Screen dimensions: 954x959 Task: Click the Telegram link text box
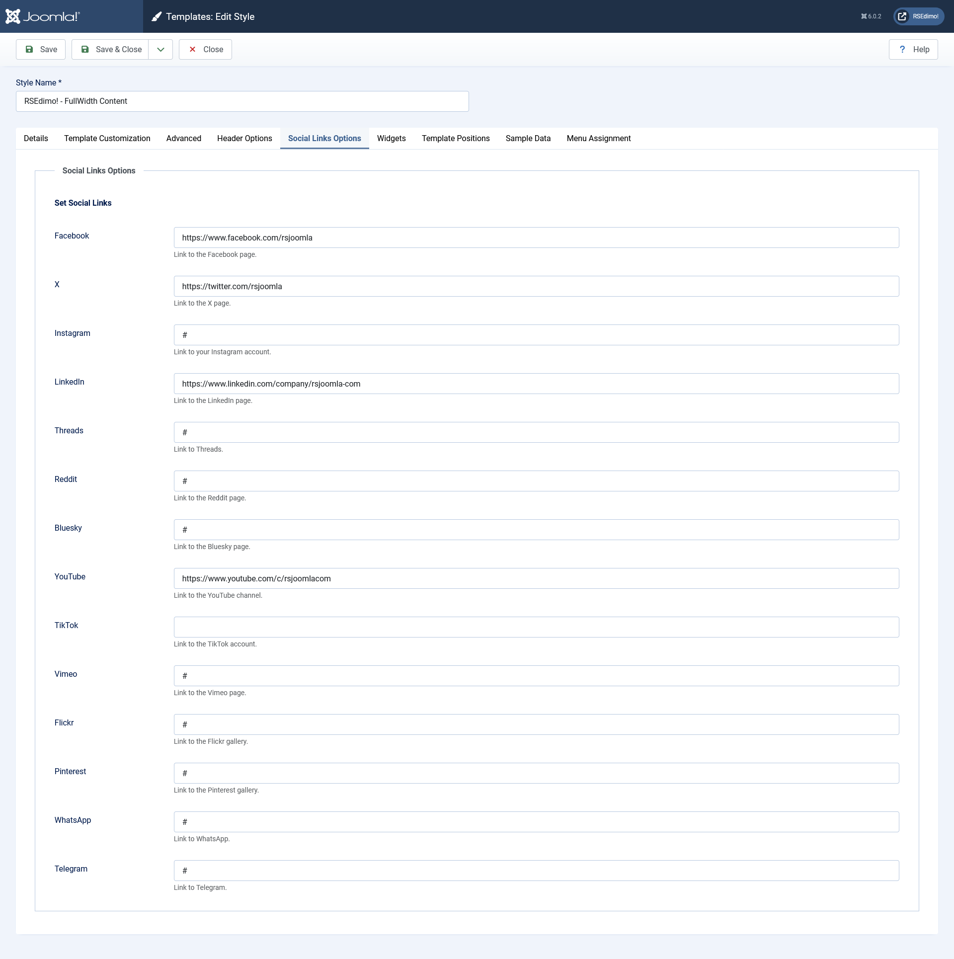[x=536, y=871]
